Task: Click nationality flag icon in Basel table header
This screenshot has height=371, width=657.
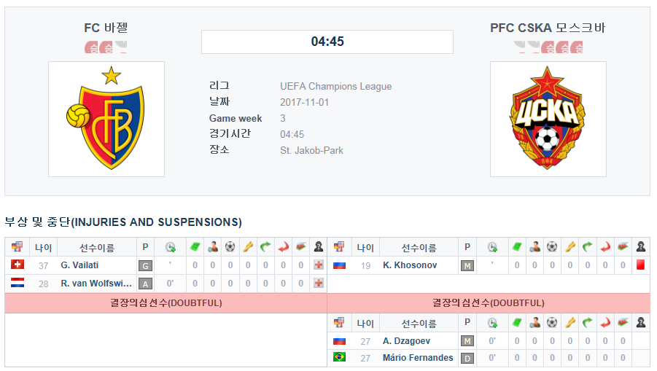Action: click(x=18, y=246)
